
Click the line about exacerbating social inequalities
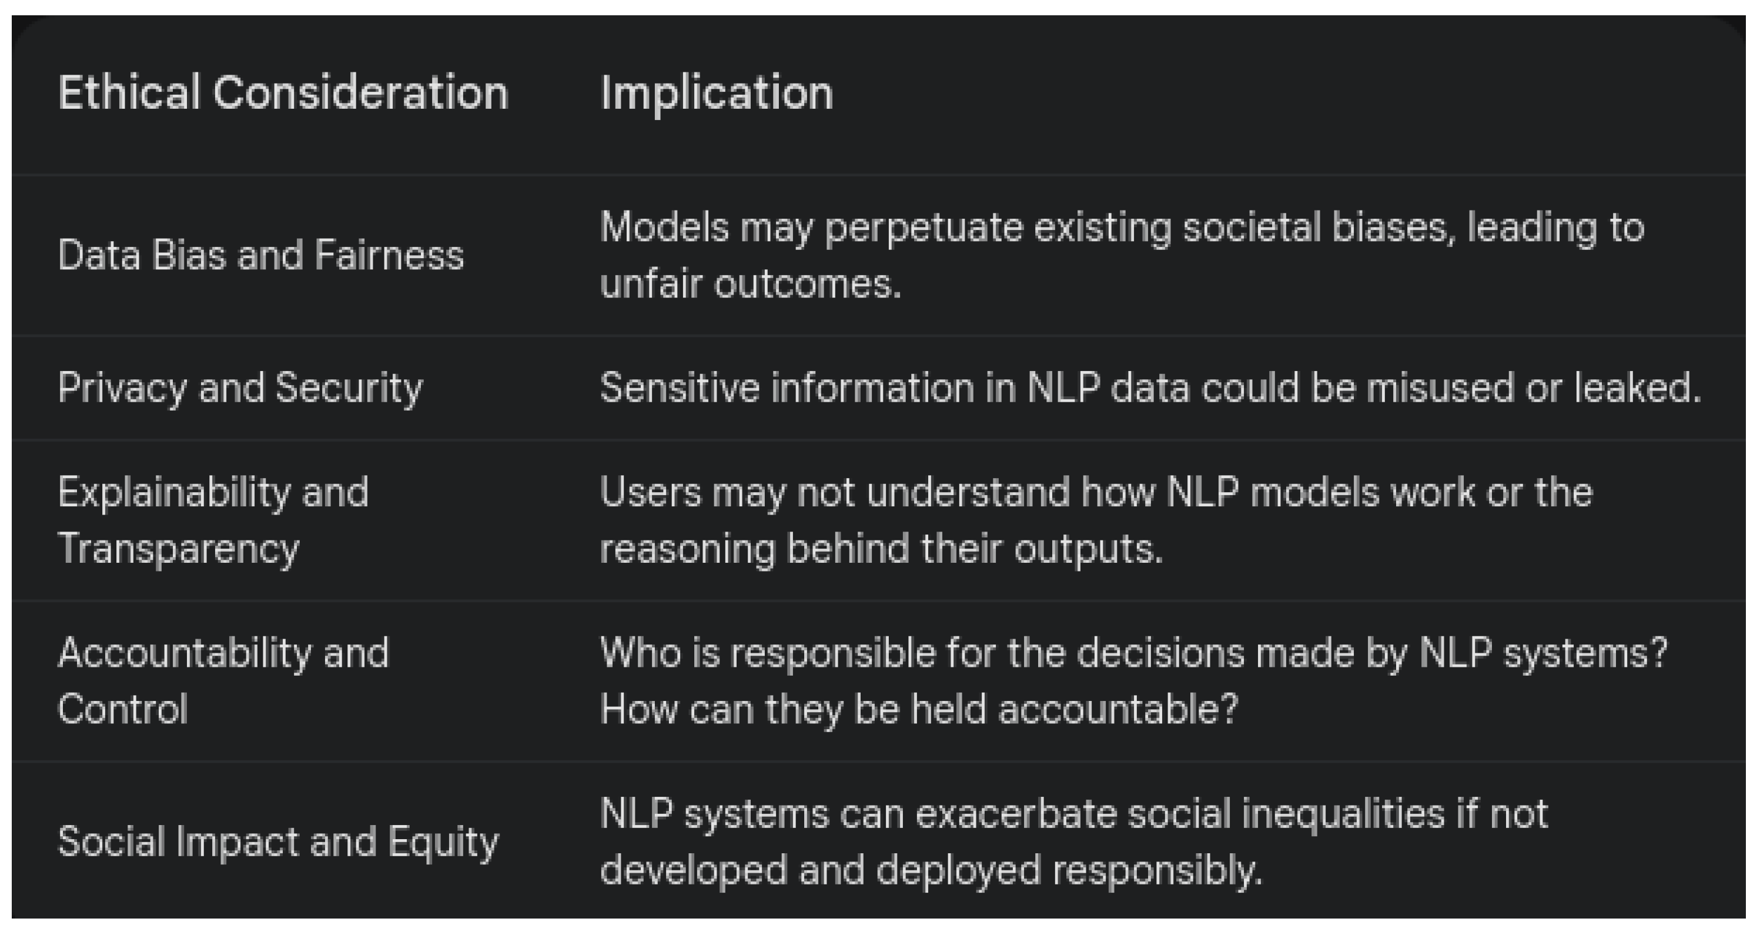[x=1073, y=814]
